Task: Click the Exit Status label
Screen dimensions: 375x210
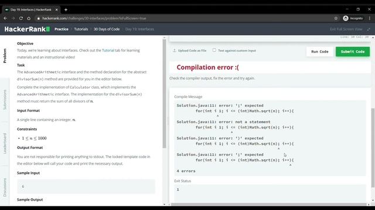Action: tap(183, 181)
